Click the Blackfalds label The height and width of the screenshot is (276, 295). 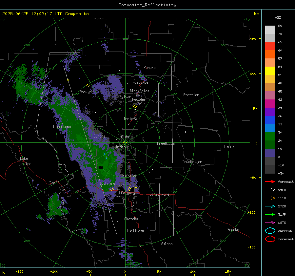(139, 91)
